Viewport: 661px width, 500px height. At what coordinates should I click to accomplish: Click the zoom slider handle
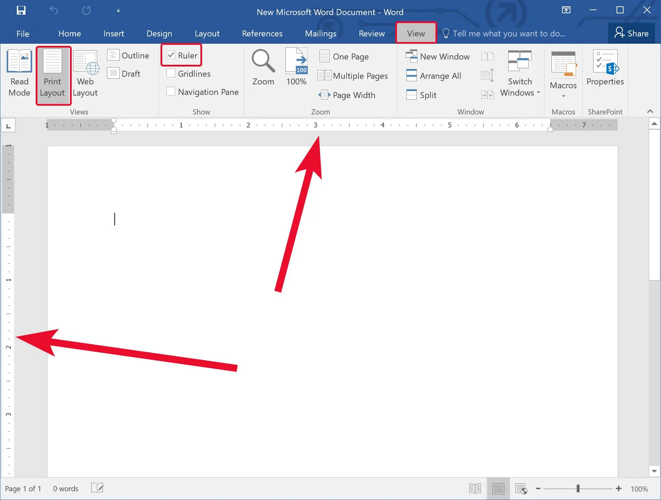(578, 488)
